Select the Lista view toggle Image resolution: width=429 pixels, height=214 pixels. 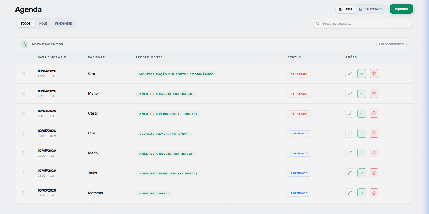(346, 9)
